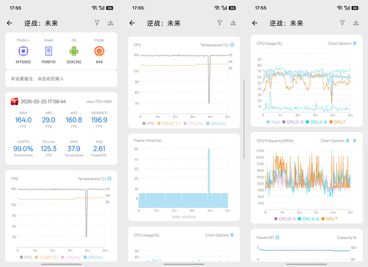Tap the MT6993 platform chip icon
The image size is (368, 267).
point(23,51)
